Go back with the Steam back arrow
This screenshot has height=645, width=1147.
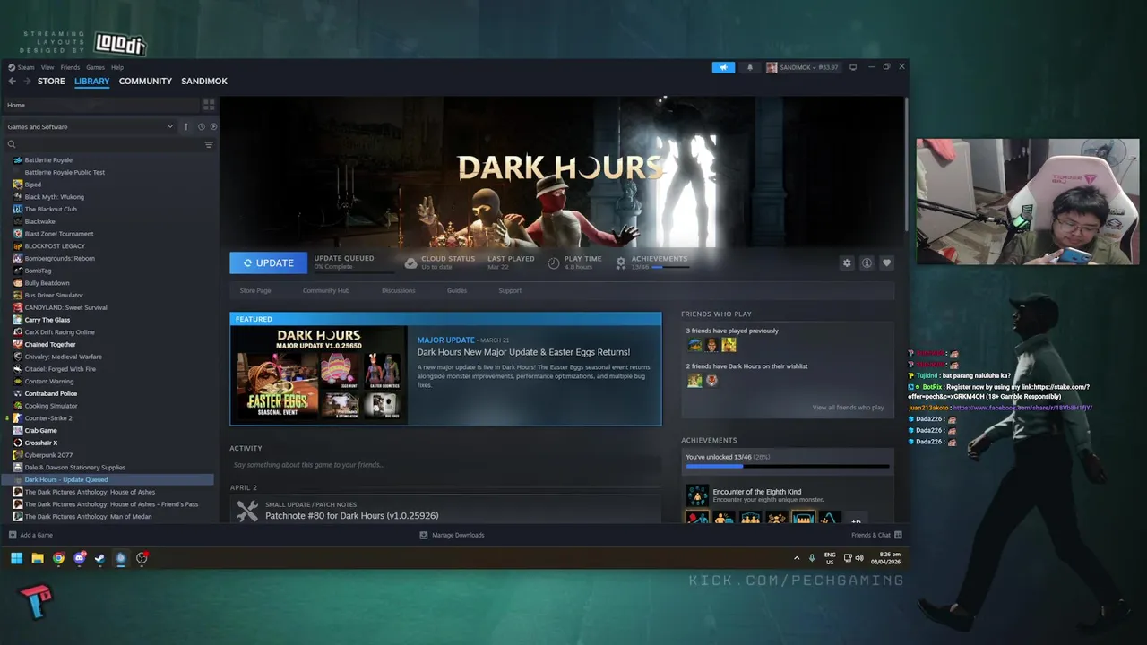[12, 81]
